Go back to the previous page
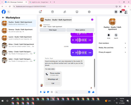The height and width of the screenshot is (105, 131). pyautogui.click(x=2, y=7)
